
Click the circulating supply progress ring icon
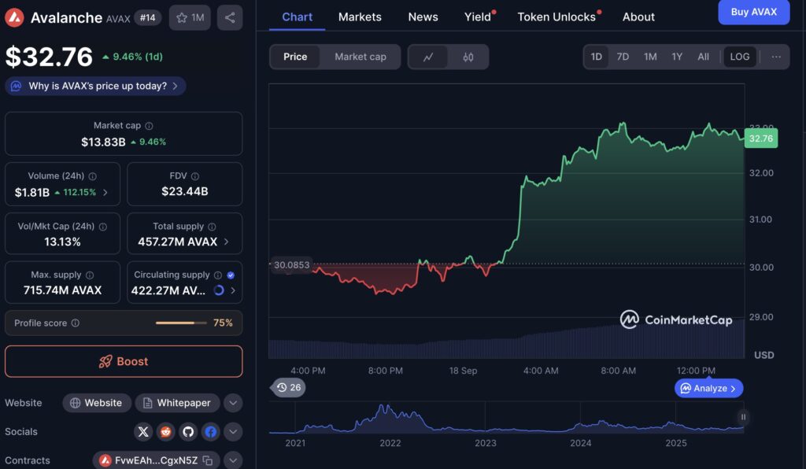coord(219,290)
